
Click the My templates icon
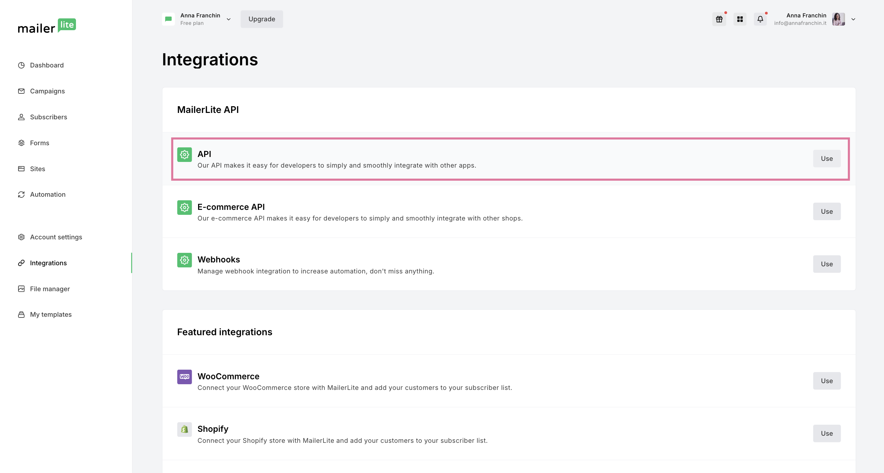21,315
